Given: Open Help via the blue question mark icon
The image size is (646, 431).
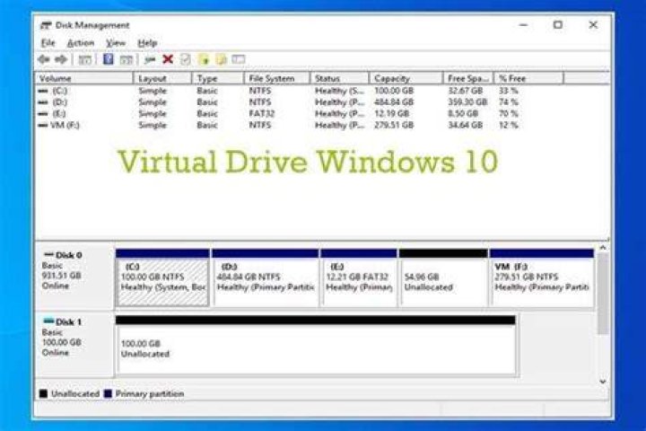Looking at the screenshot, I should [x=108, y=59].
